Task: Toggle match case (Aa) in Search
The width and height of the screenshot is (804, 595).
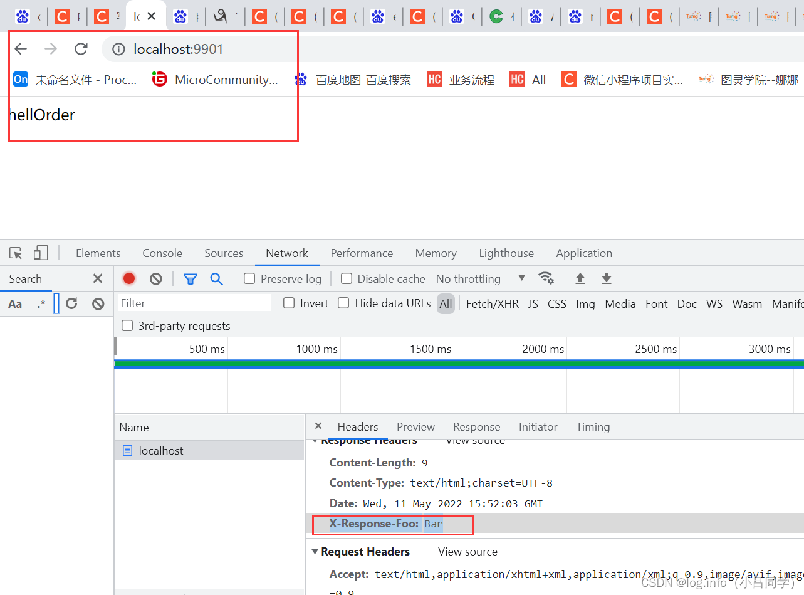Action: [15, 304]
